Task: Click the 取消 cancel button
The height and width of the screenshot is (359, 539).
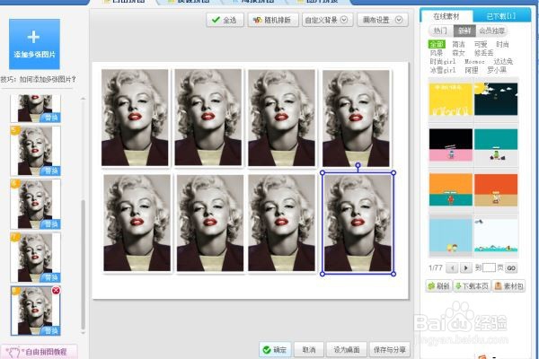Action: coord(309,350)
